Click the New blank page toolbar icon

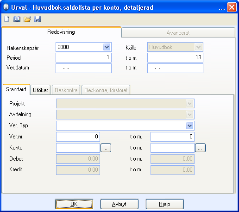[x=6, y=19]
